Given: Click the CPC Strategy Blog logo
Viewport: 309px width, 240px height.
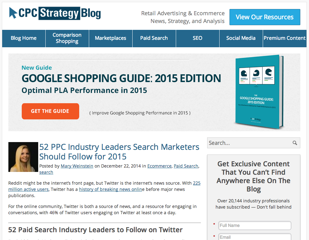Looking at the screenshot, I should [55, 13].
